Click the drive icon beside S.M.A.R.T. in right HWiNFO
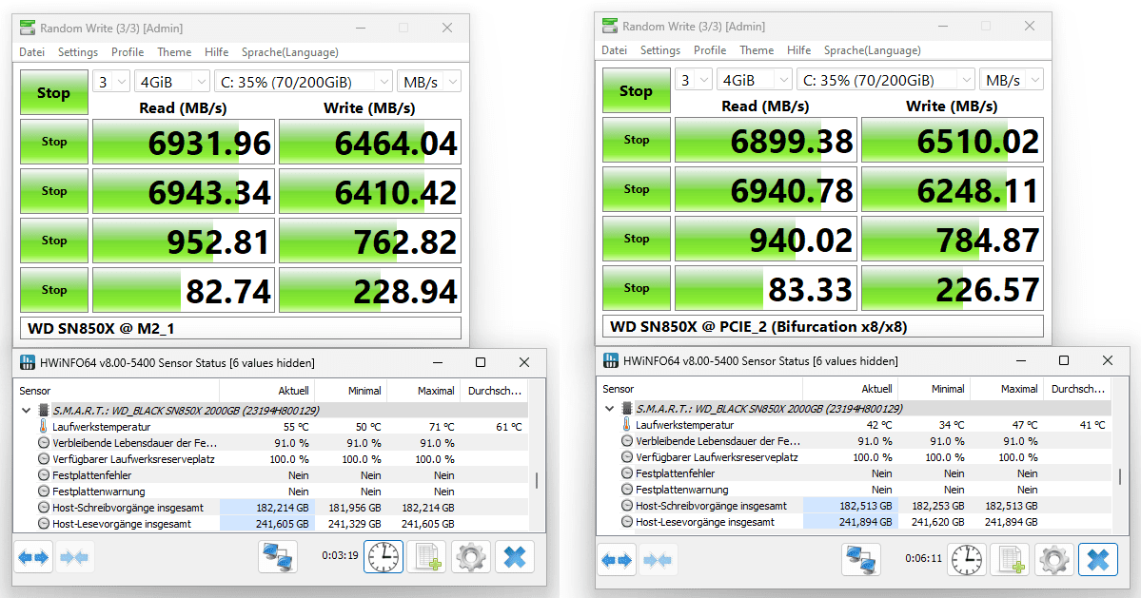The width and height of the screenshot is (1141, 598). pyautogui.click(x=626, y=409)
